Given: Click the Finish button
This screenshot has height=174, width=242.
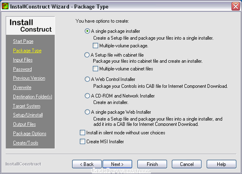Looking at the screenshot, I should pyautogui.click(x=152, y=164).
